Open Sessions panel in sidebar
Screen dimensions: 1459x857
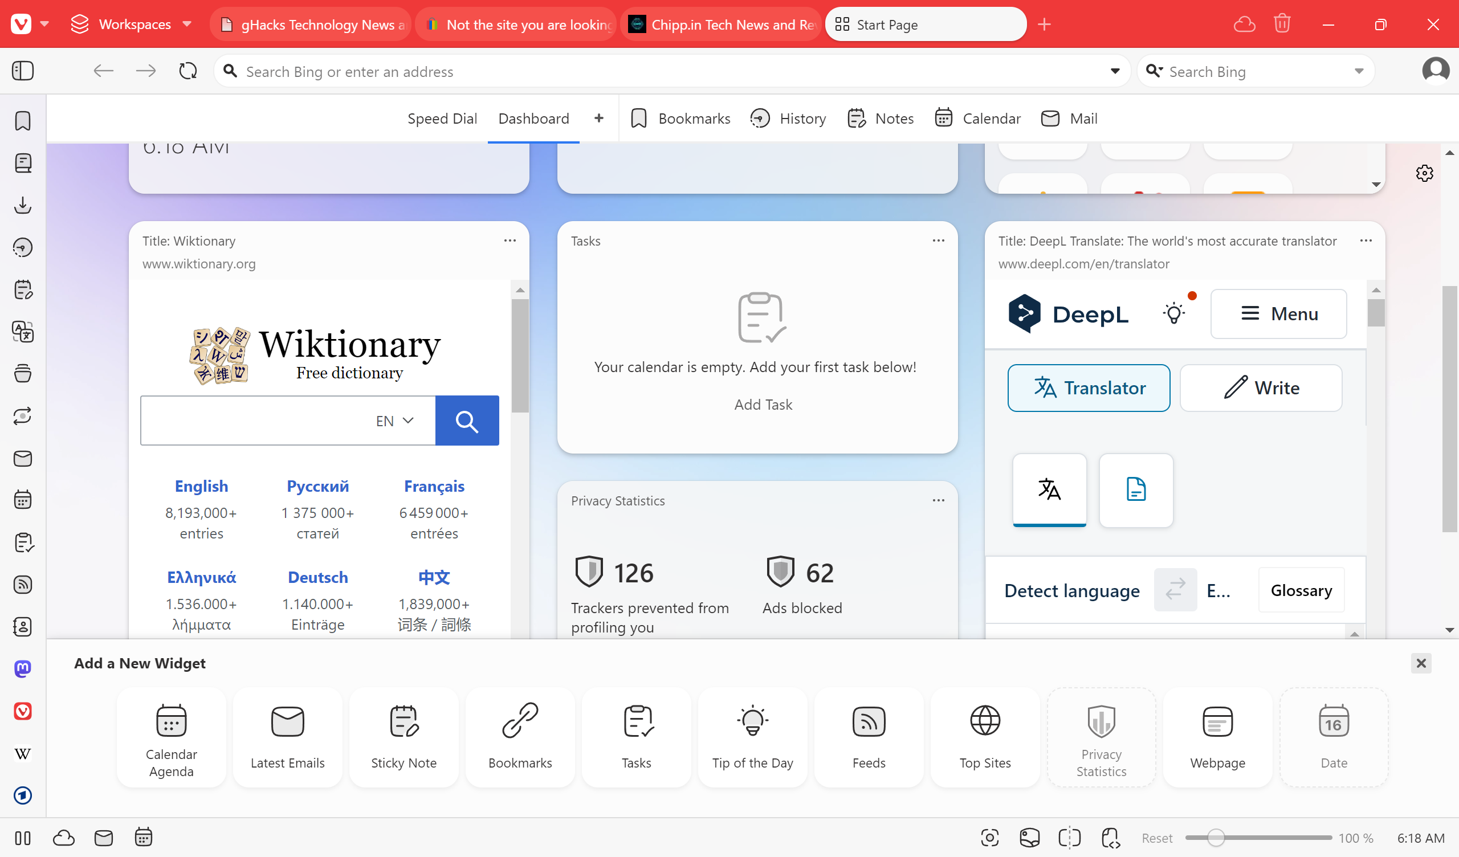tap(23, 416)
